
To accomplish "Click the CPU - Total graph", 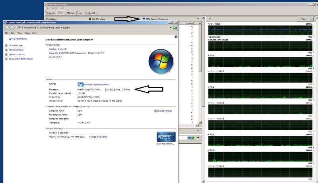I will tap(260, 30).
